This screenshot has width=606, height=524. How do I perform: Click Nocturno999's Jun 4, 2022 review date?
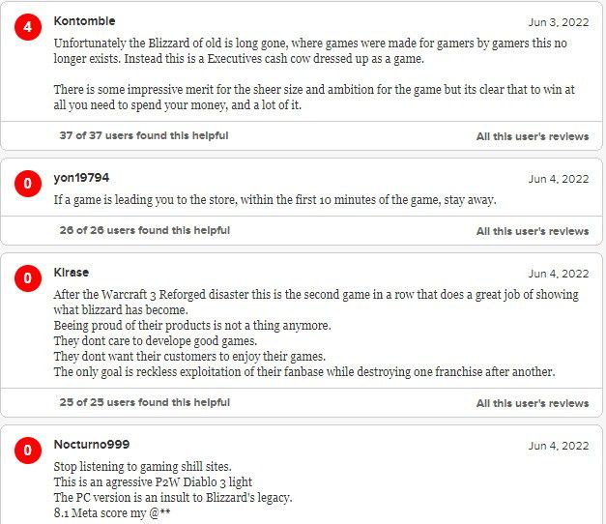[559, 446]
